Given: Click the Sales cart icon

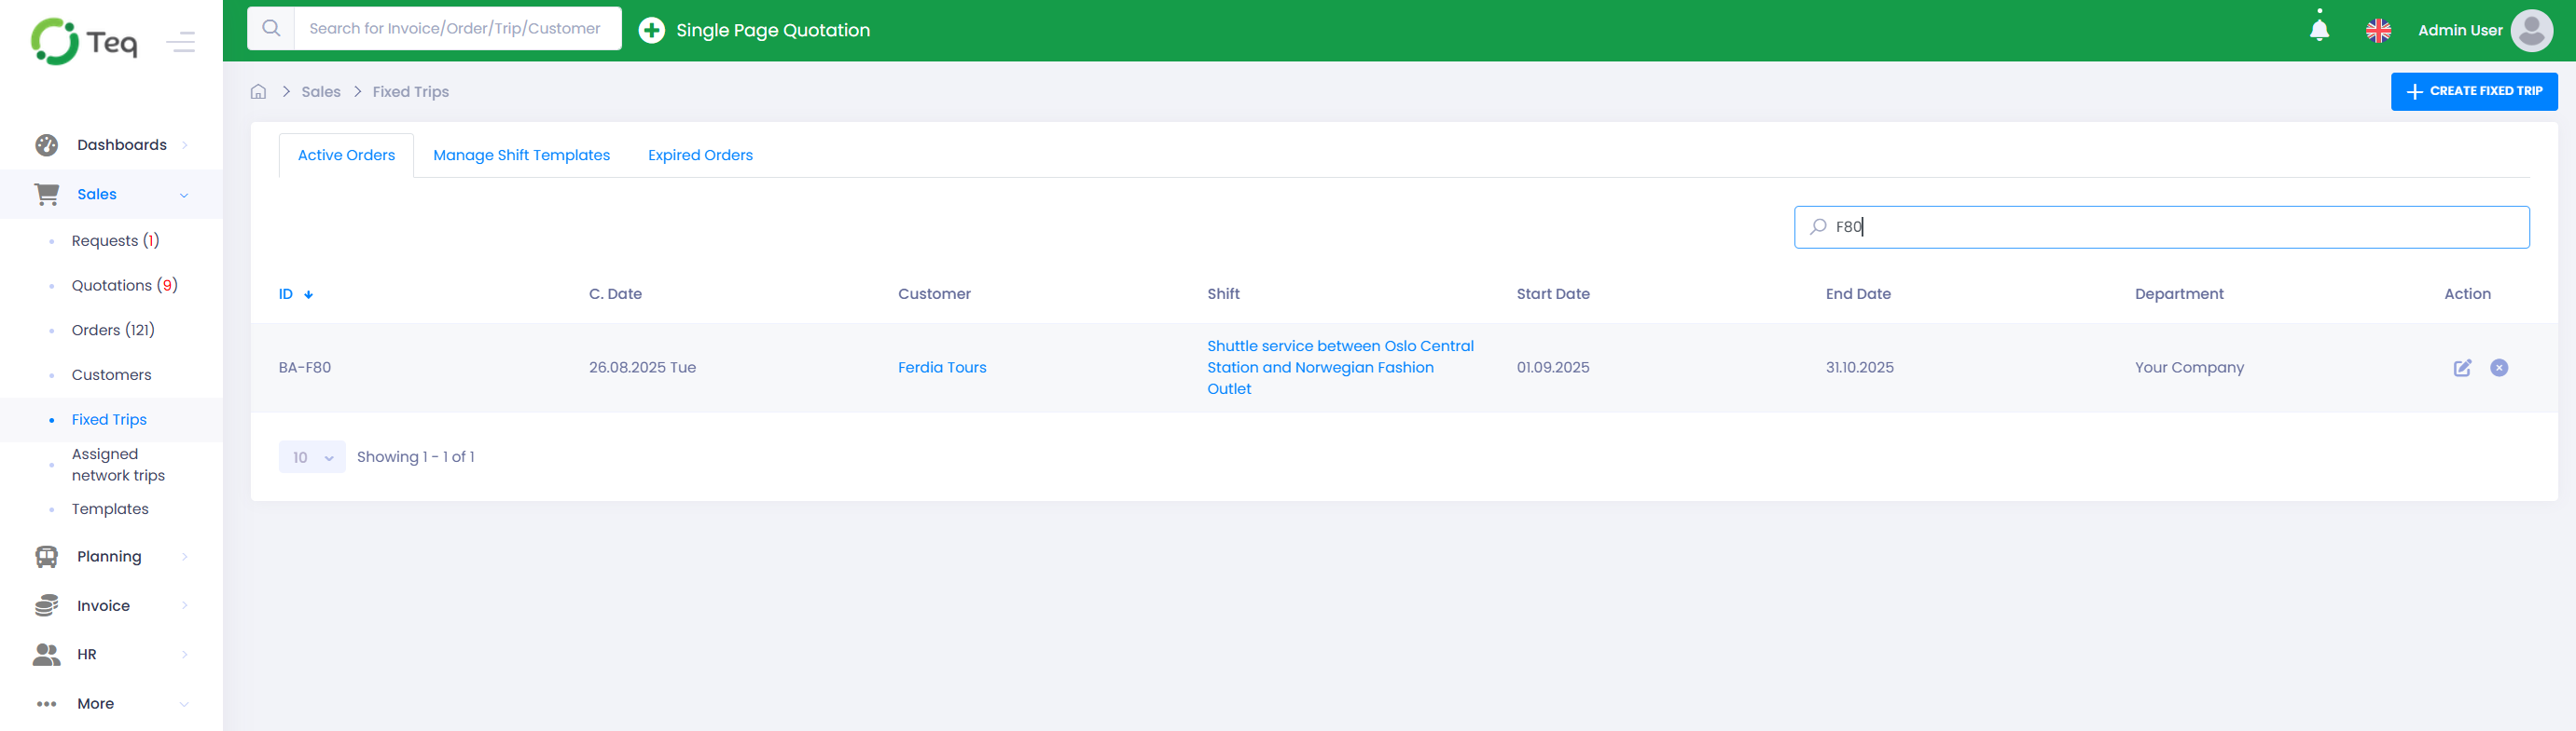Looking at the screenshot, I should coord(46,194).
